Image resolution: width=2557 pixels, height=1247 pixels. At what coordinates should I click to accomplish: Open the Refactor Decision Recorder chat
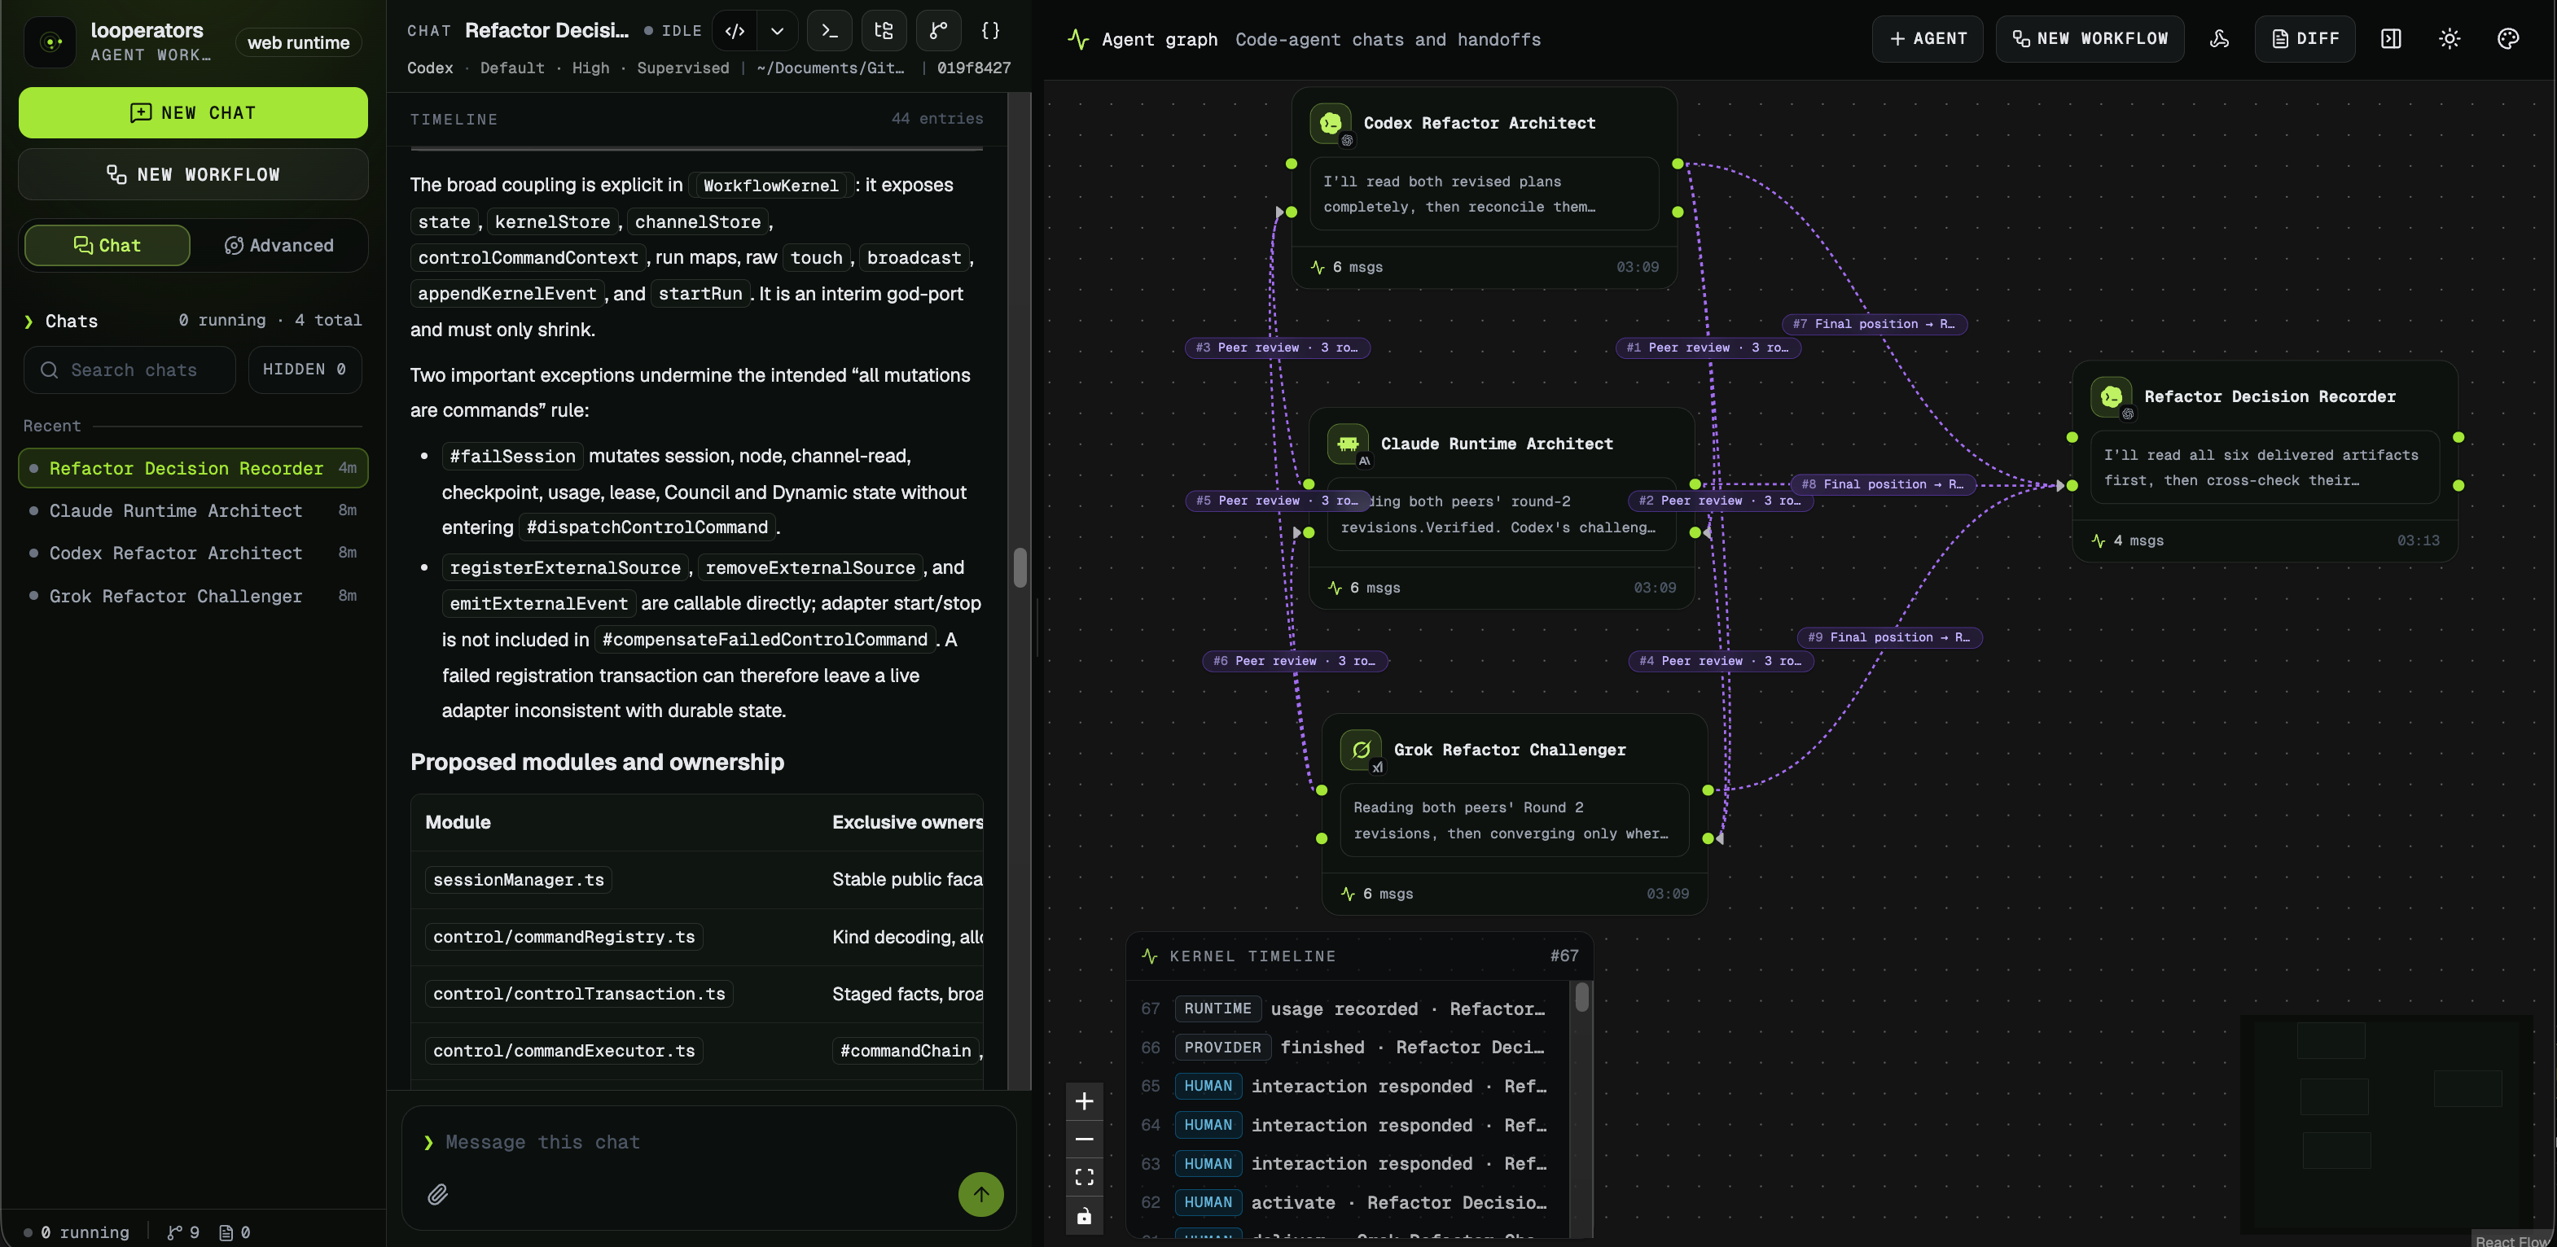(x=192, y=468)
